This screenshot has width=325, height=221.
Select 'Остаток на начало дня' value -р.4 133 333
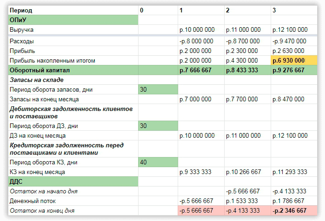pyautogui.click(x=294, y=191)
